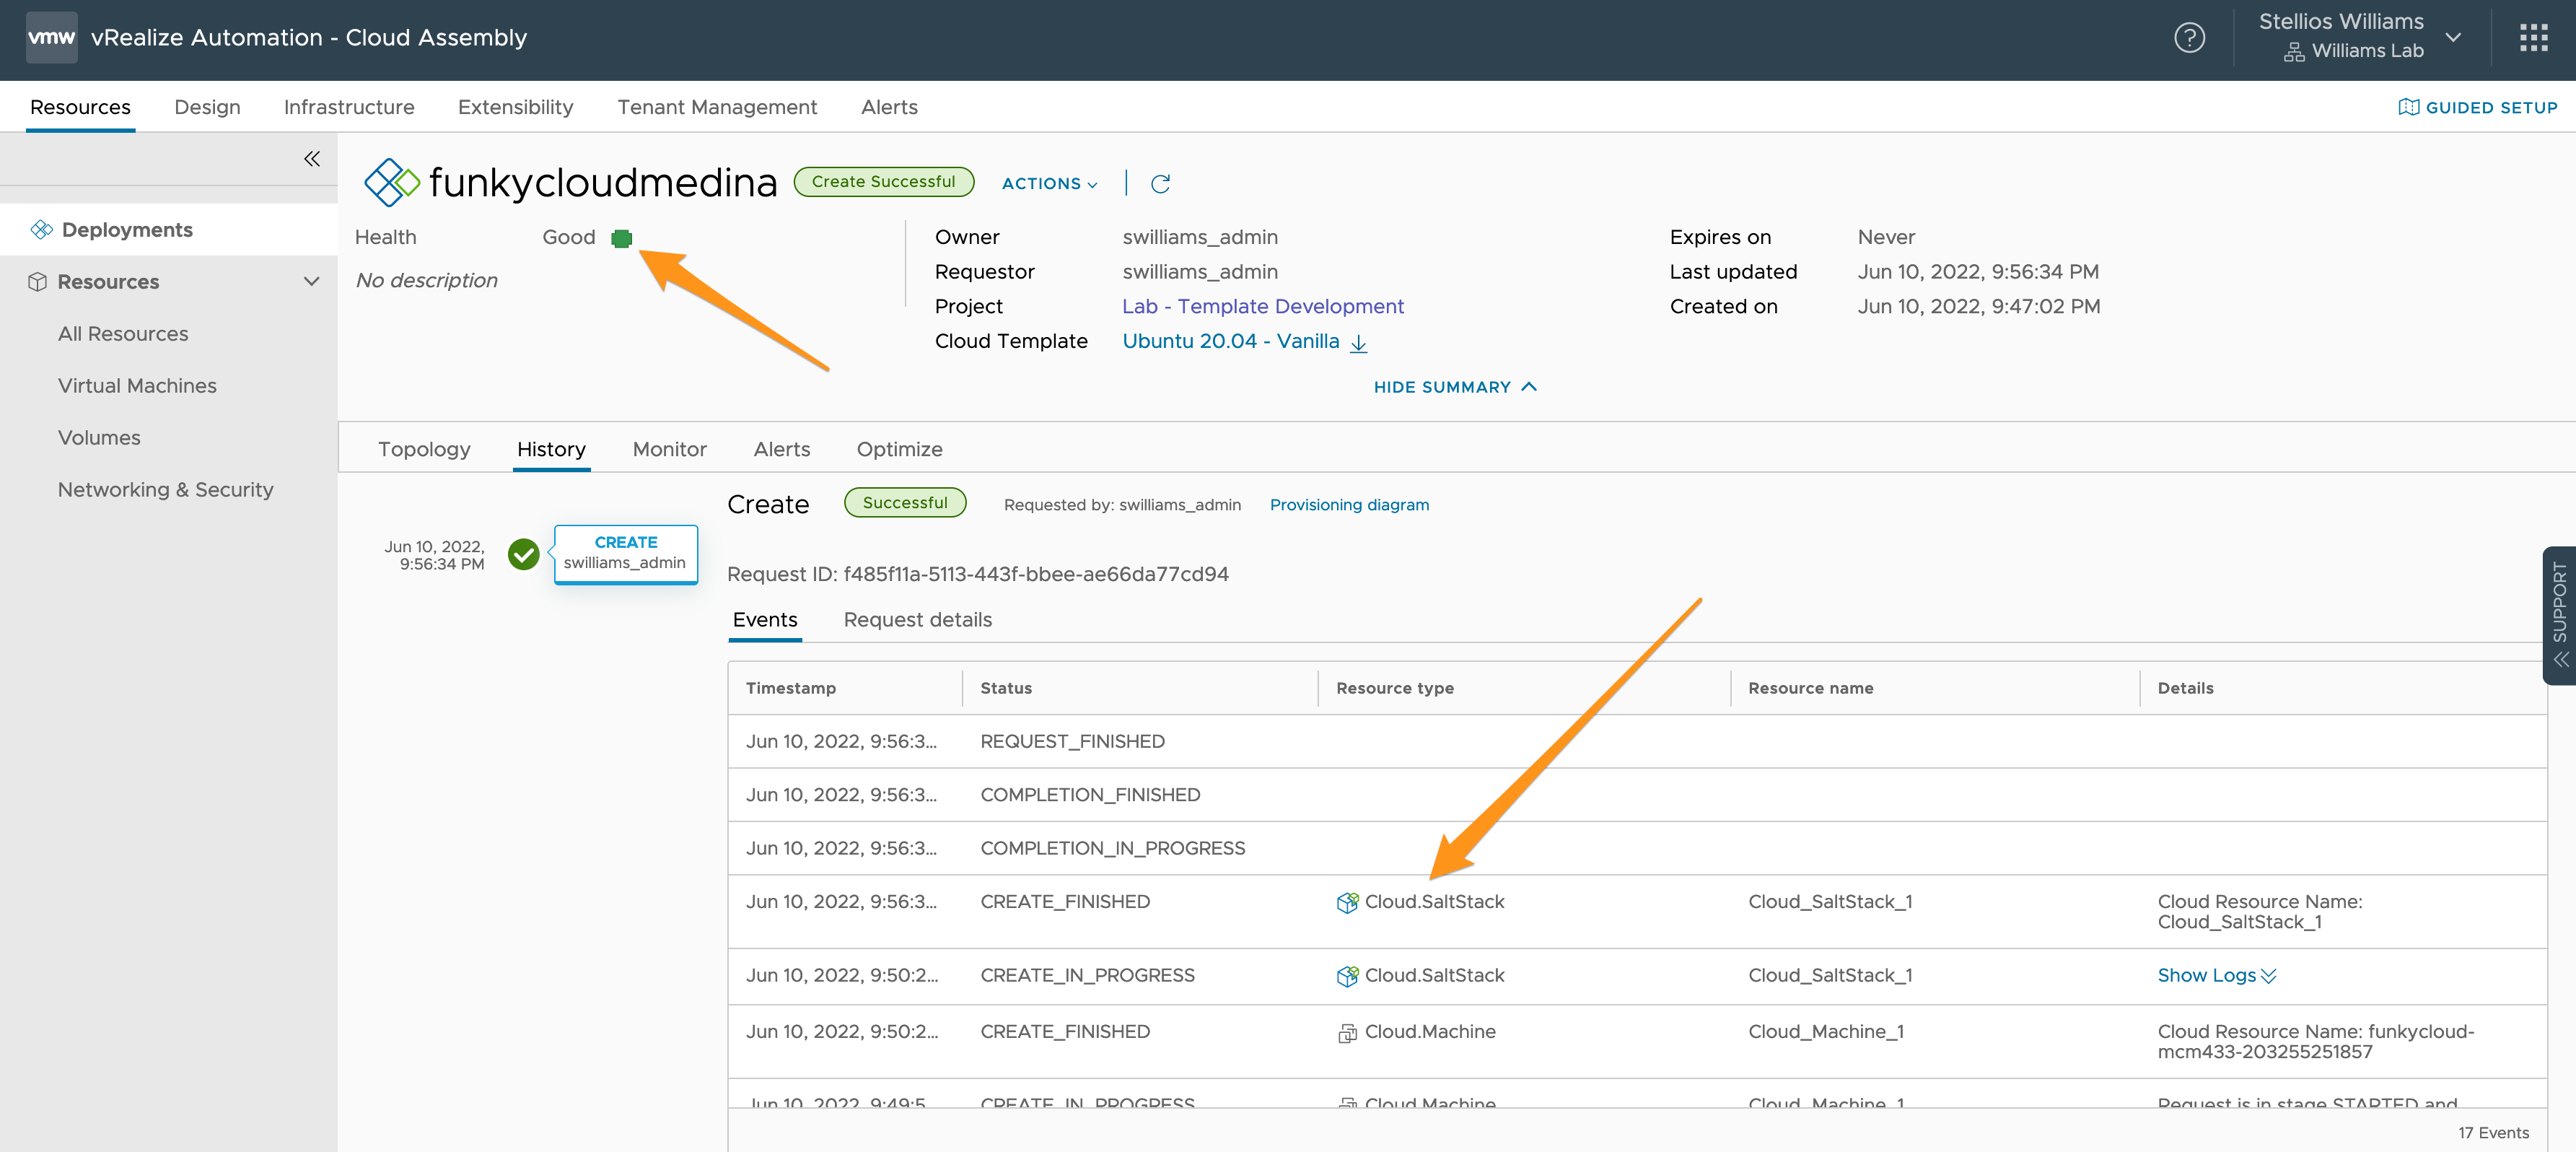
Task: Click the Cloud.Machine icon in the CREATE_FINISHED row
Action: tap(1347, 1033)
